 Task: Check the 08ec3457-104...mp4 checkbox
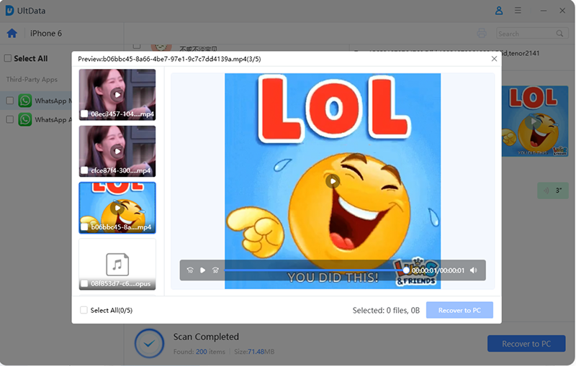84,114
